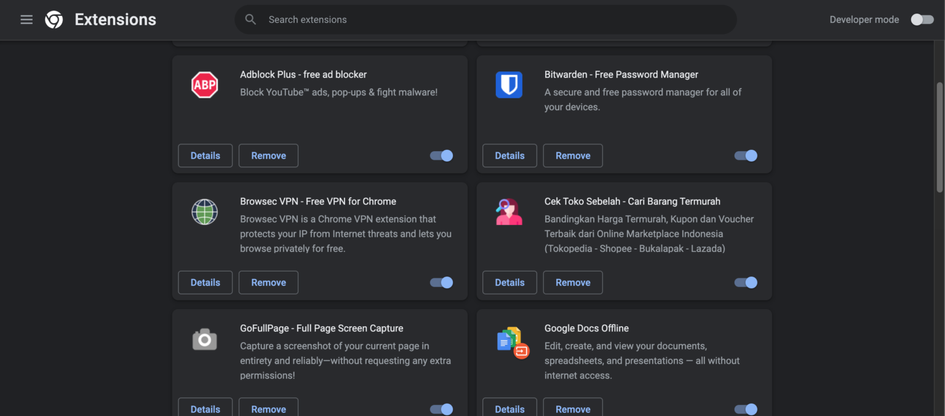Click the Google Docs Offline icon

click(512, 342)
